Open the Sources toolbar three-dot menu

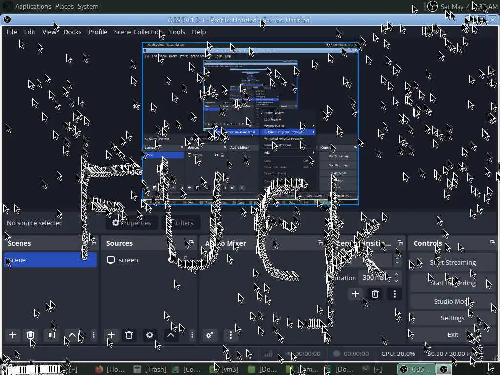pyautogui.click(x=192, y=335)
